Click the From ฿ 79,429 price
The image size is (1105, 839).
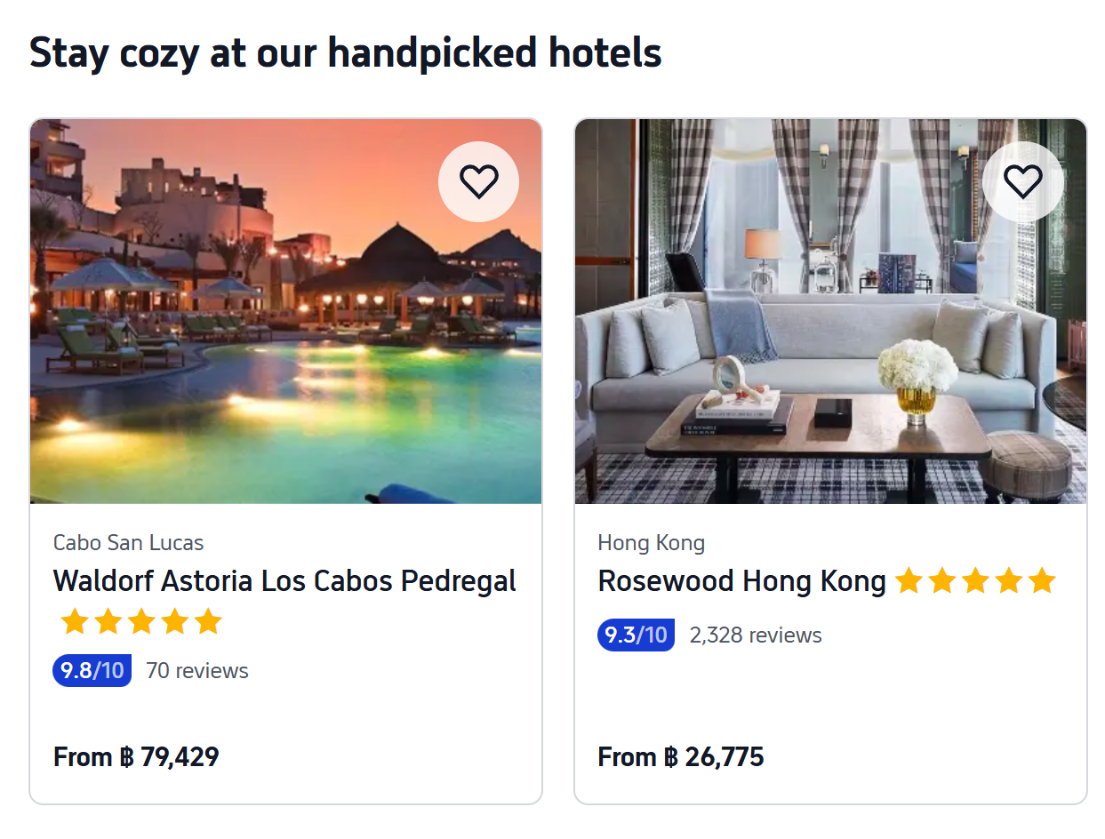pyautogui.click(x=136, y=757)
